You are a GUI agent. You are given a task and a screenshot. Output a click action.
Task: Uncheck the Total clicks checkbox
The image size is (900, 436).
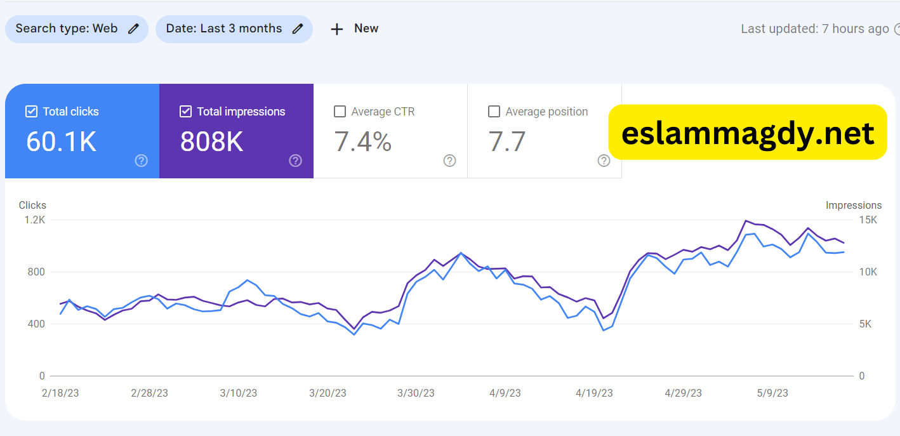coord(31,112)
